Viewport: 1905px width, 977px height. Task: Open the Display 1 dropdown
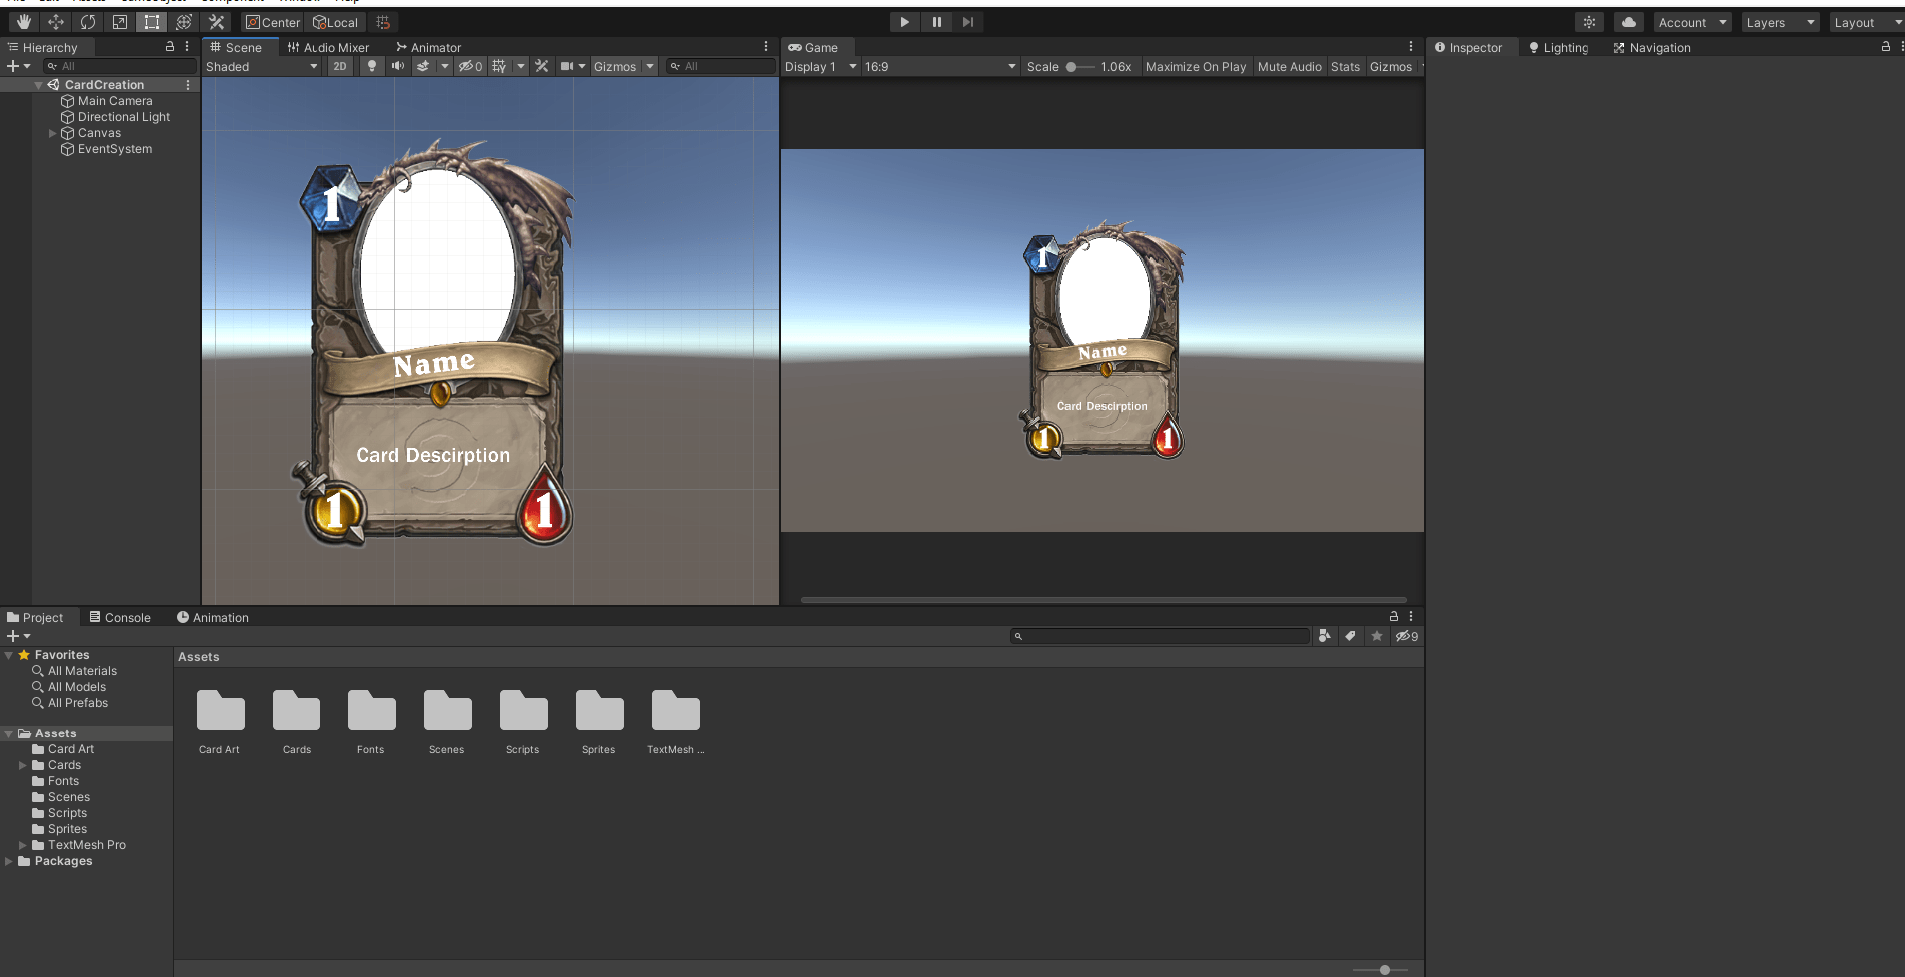820,67
